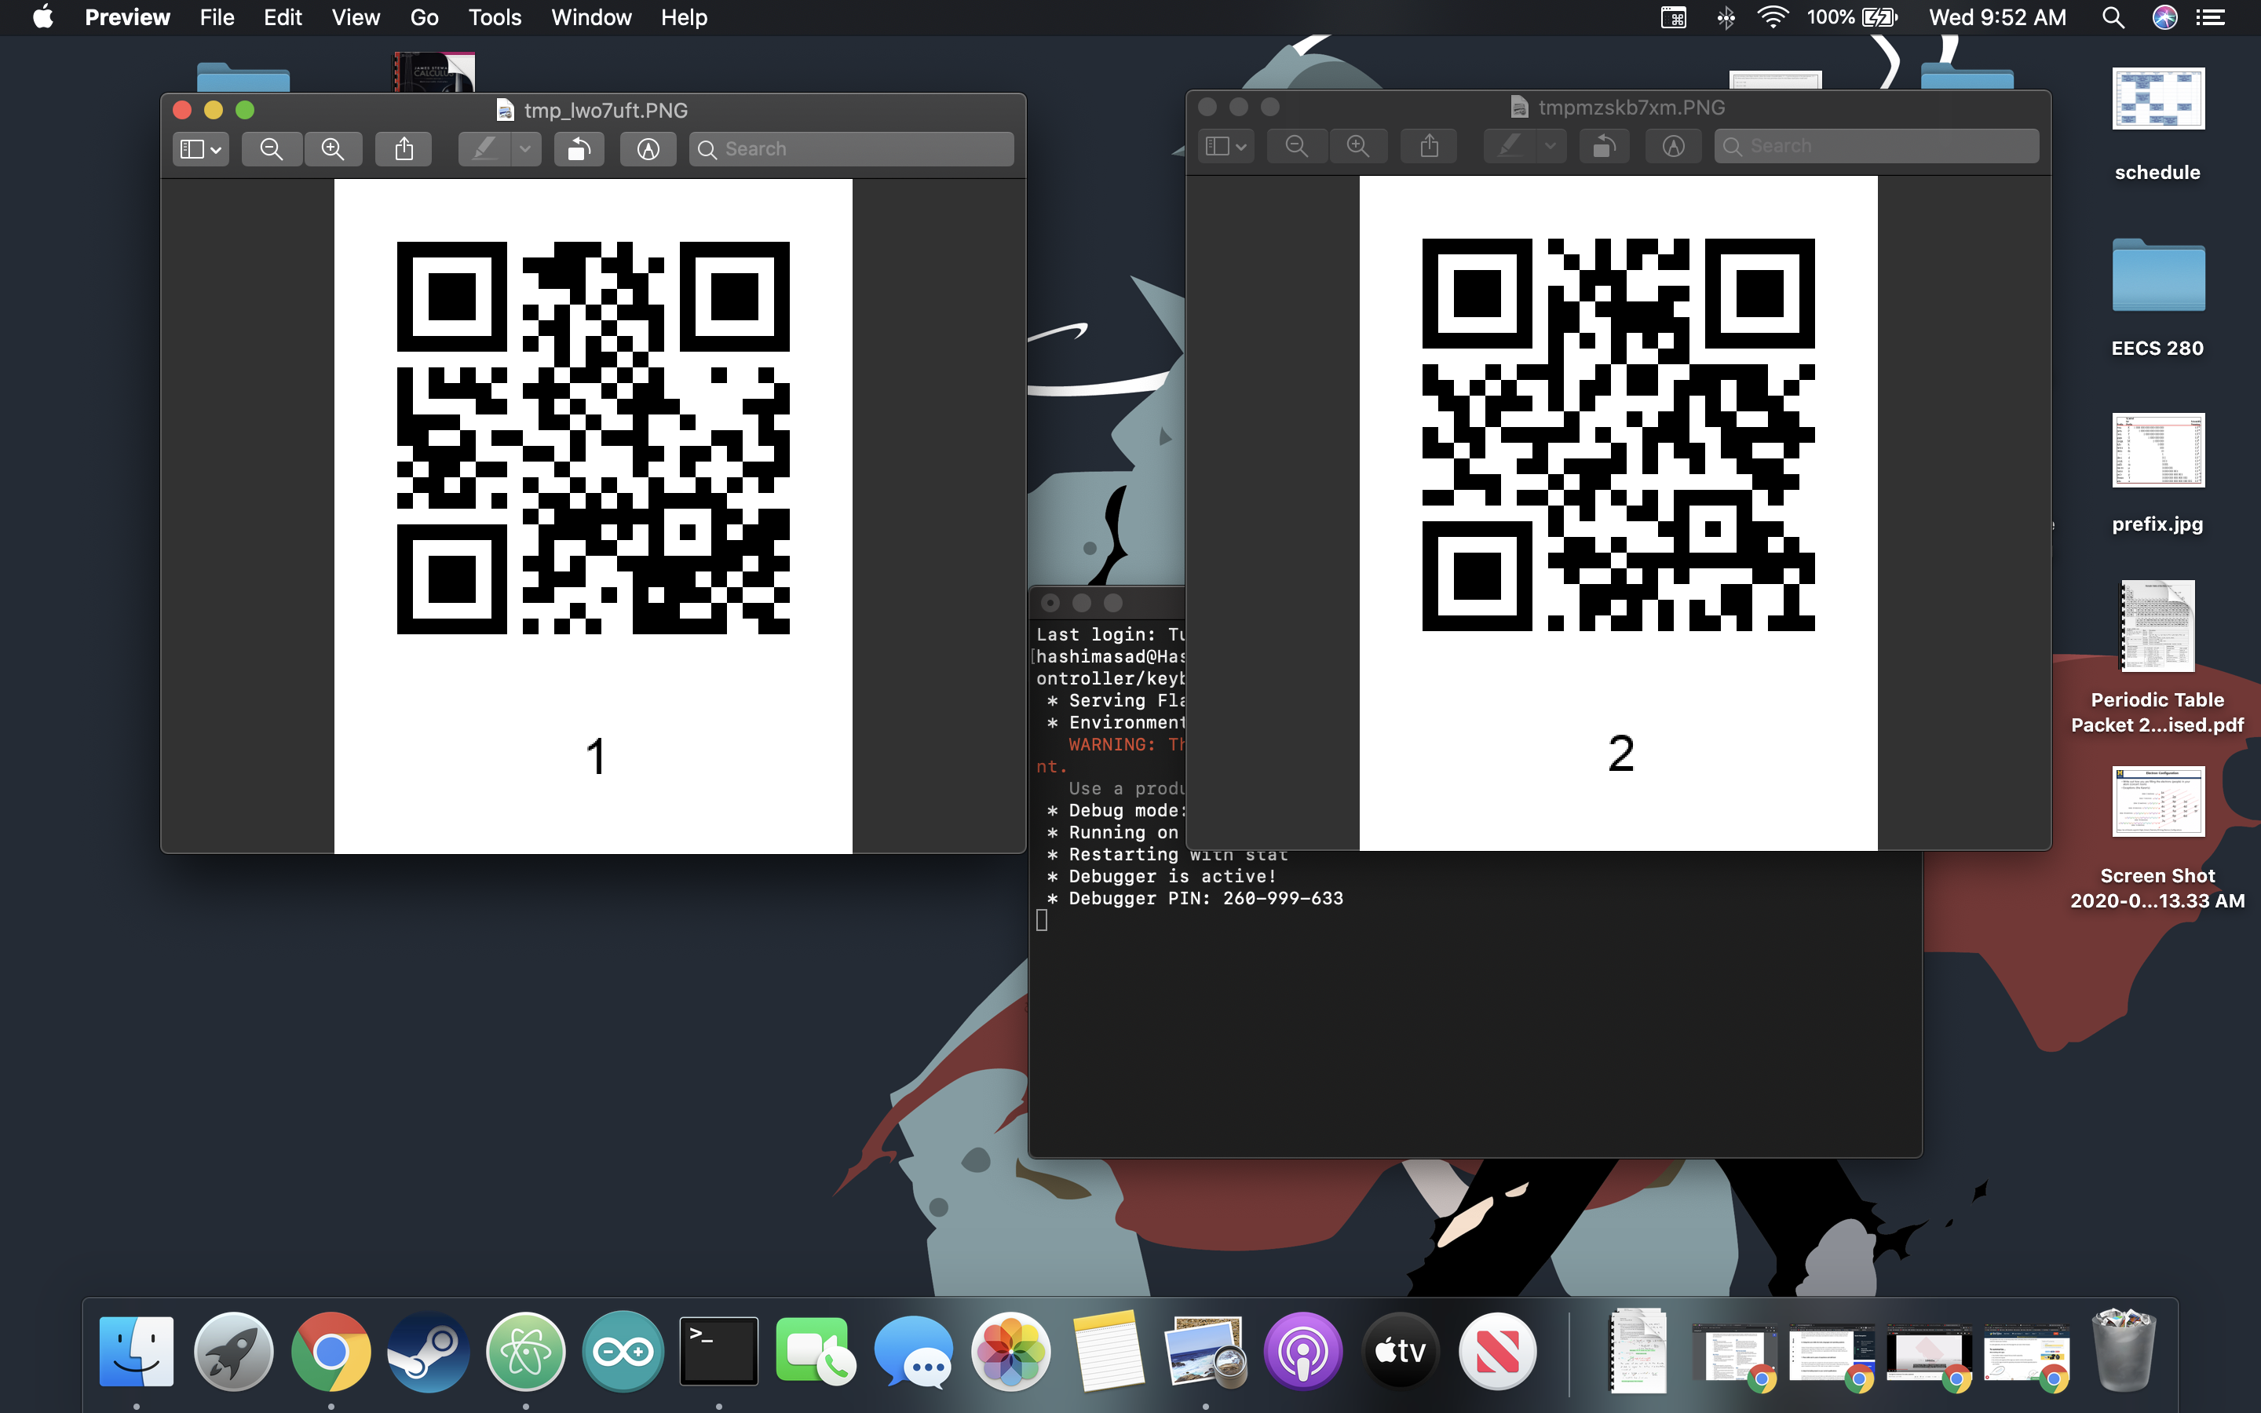Open sidebar view menu in tmp_lwo7uft.PNG
Image resolution: width=2261 pixels, height=1413 pixels.
pyautogui.click(x=201, y=148)
